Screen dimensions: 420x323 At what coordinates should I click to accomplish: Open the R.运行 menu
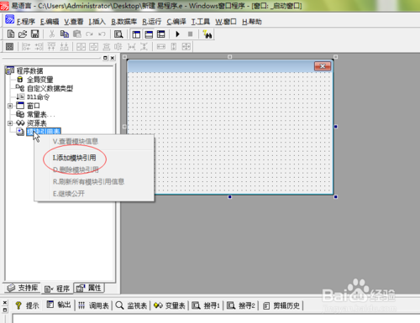tap(151, 22)
